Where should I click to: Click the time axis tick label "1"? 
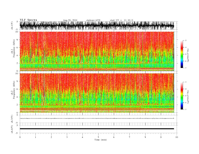35,137
